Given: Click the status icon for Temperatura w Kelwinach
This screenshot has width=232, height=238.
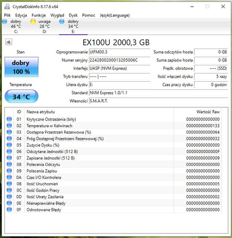Looking at the screenshot, I should click(x=9, y=125).
